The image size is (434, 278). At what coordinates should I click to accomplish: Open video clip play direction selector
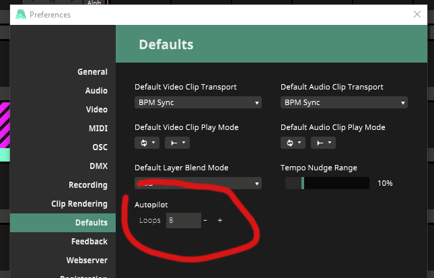coord(177,143)
